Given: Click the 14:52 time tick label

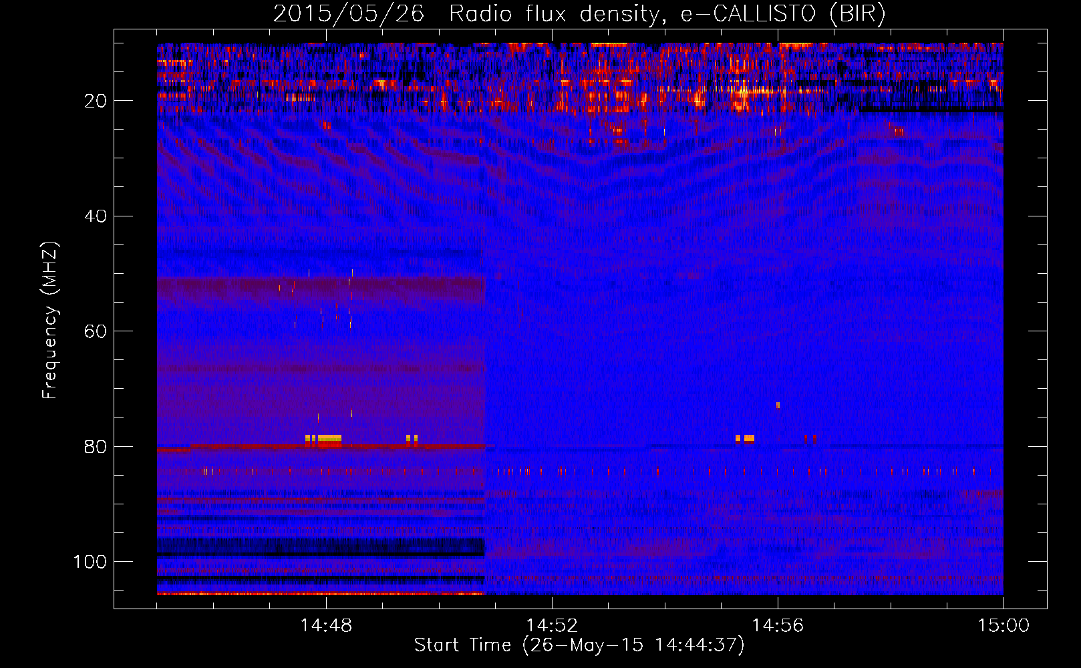Looking at the screenshot, I should 552,625.
